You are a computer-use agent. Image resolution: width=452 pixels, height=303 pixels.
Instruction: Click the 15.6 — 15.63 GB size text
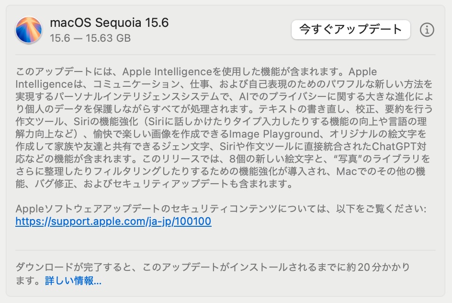click(x=90, y=38)
